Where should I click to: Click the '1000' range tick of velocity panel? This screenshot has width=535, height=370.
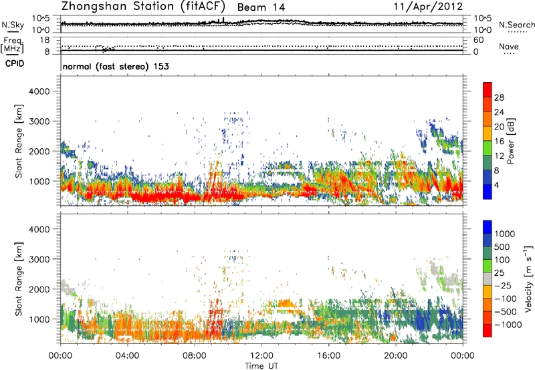point(39,319)
